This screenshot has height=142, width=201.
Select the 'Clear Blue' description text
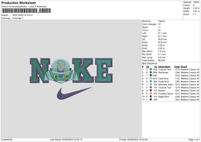coord(163,79)
